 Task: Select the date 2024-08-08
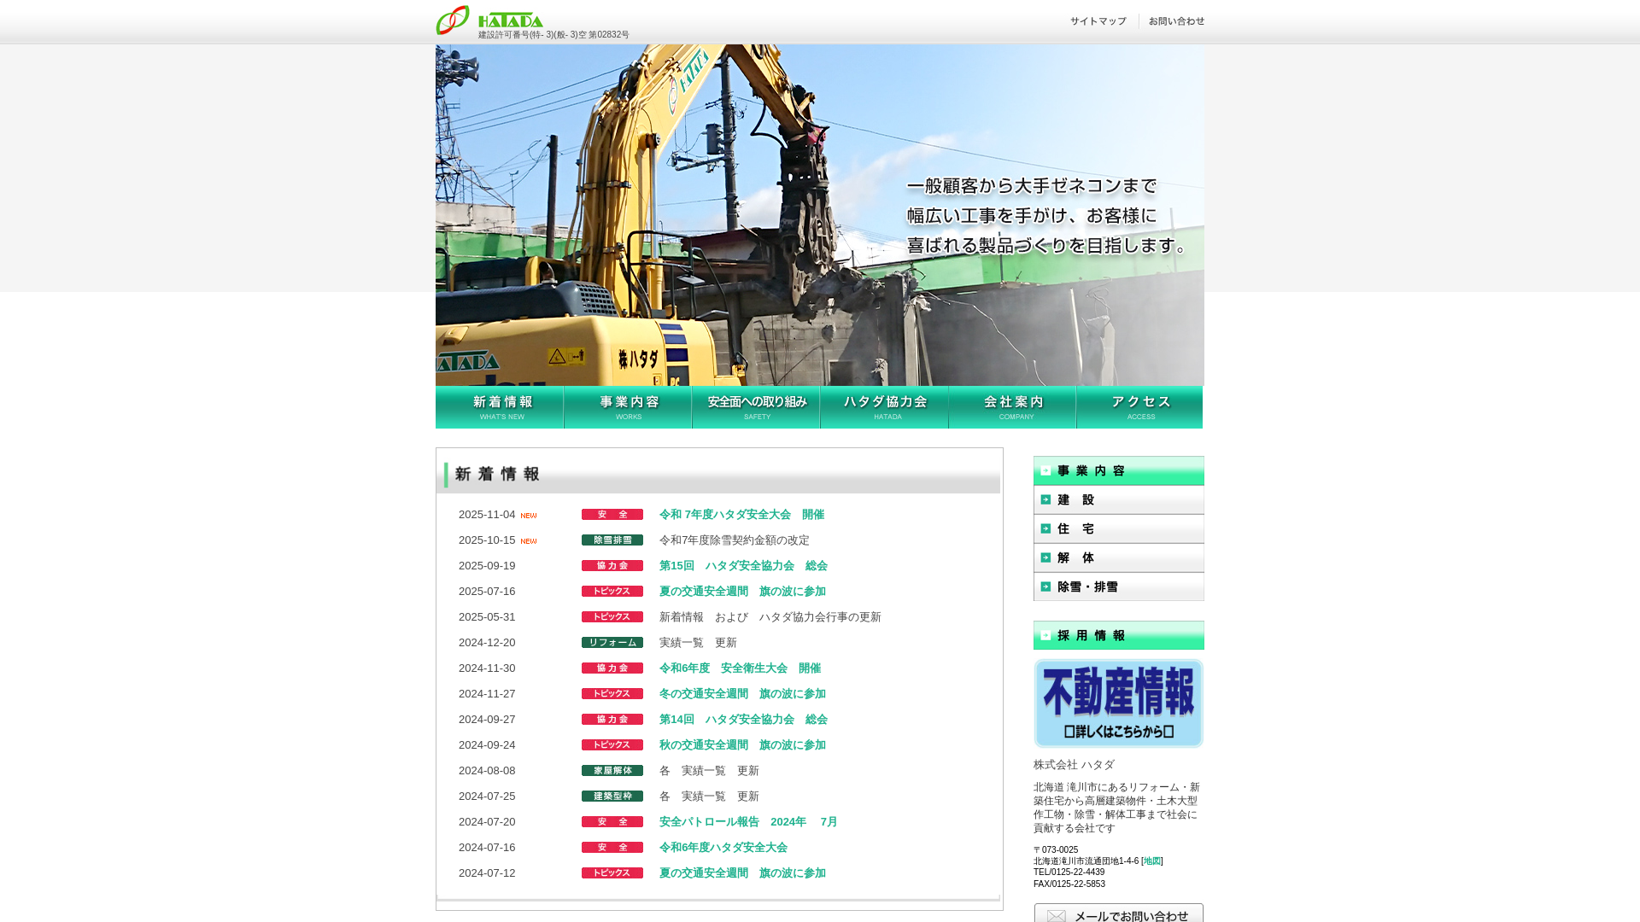click(x=487, y=771)
